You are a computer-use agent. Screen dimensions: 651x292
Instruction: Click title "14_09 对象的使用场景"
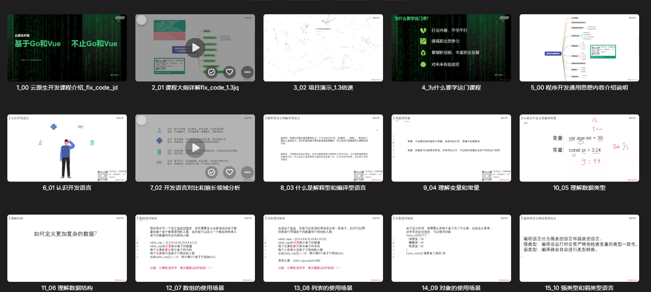[451, 288]
